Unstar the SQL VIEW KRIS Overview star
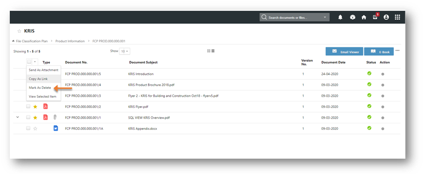This screenshot has height=174, width=425. click(35, 118)
